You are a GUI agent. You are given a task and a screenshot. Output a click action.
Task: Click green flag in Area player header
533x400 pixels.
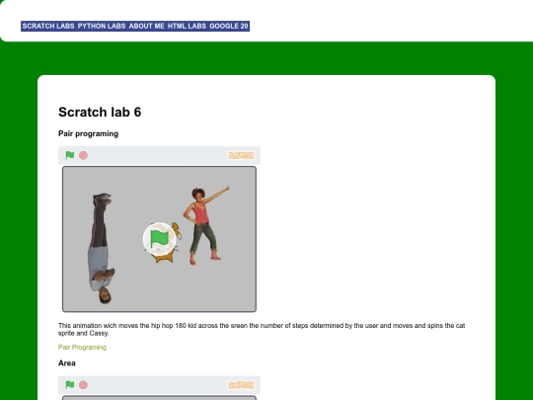point(70,385)
